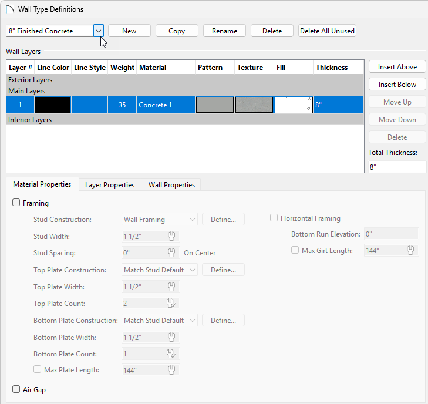Screen dimensions: 428x404
Task: Click the wrench icon in Stud Spacing field
Action: pyautogui.click(x=171, y=253)
